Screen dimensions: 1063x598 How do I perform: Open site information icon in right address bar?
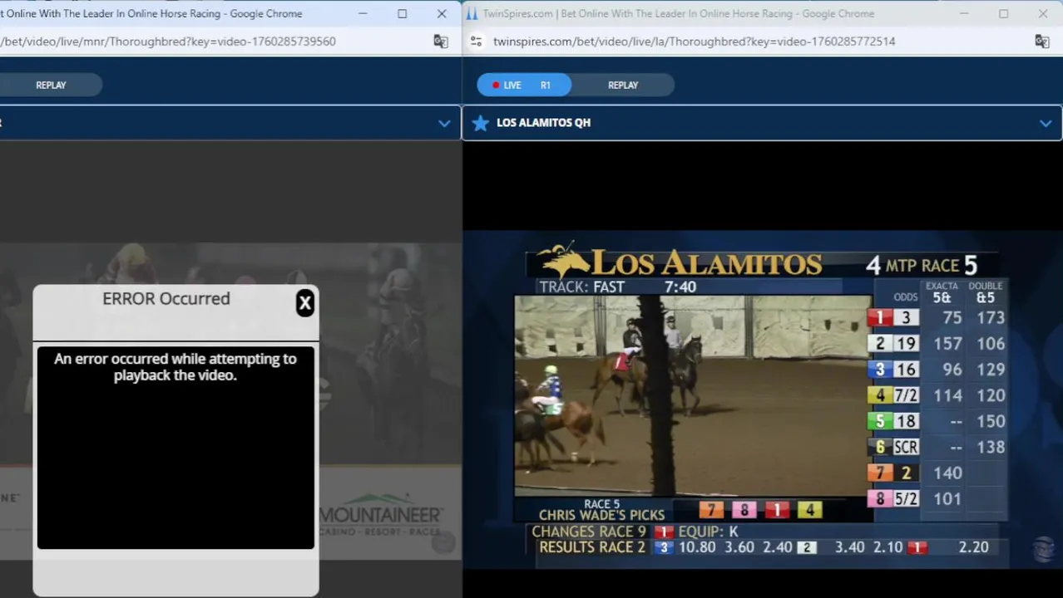point(476,41)
